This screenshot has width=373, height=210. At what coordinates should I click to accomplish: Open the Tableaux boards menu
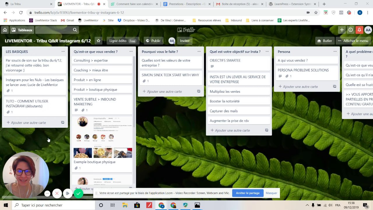[22, 30]
